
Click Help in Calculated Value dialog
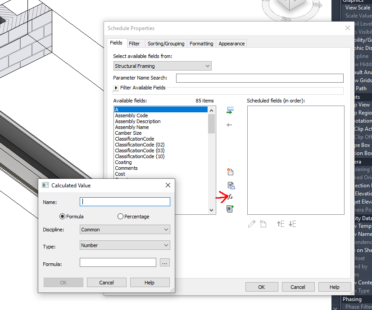150,283
